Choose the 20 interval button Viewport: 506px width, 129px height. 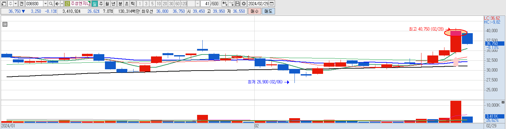coord(165,4)
